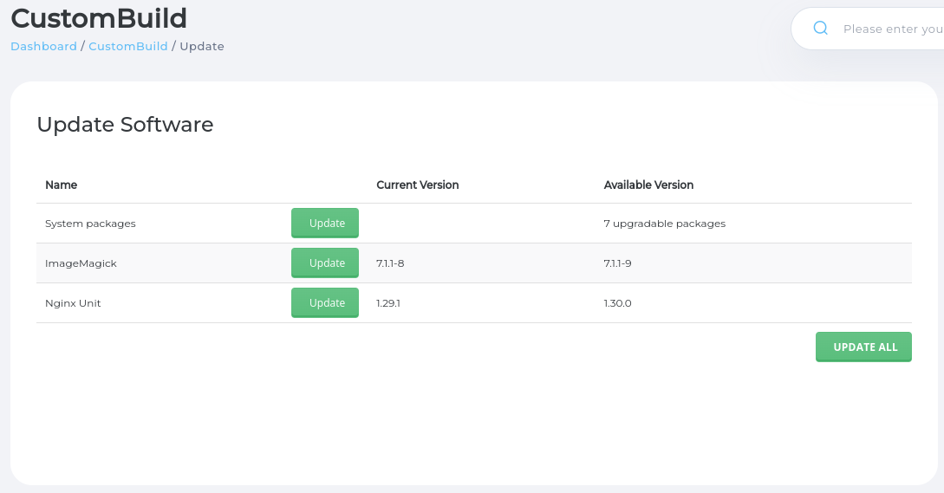Click the Current Version column header
This screenshot has width=944, height=493.
(417, 185)
